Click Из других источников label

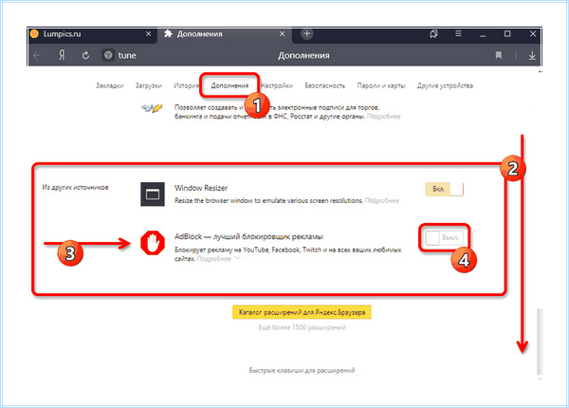(x=75, y=187)
